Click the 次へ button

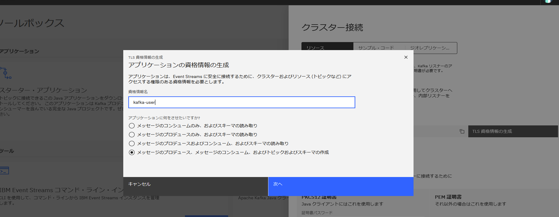pyautogui.click(x=341, y=186)
